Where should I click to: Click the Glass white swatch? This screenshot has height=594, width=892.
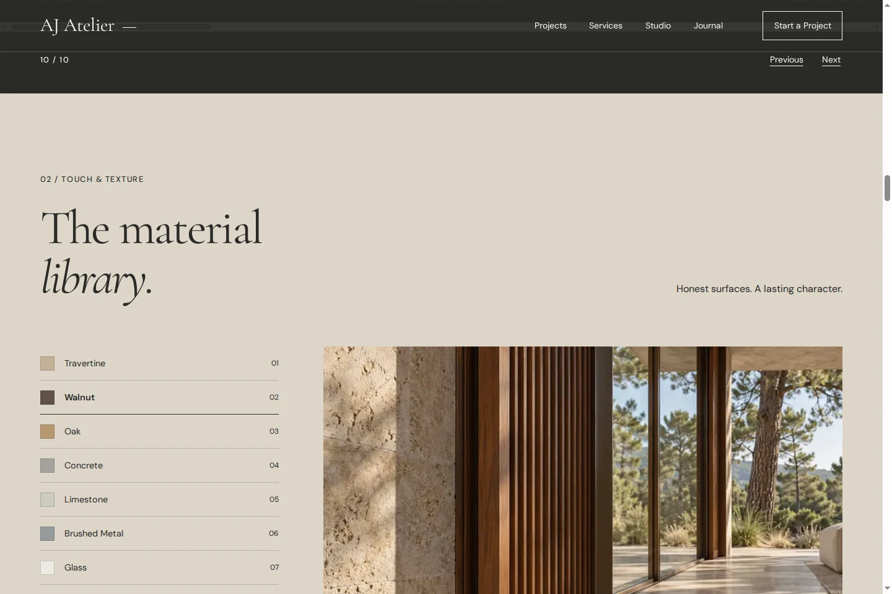[x=47, y=567]
